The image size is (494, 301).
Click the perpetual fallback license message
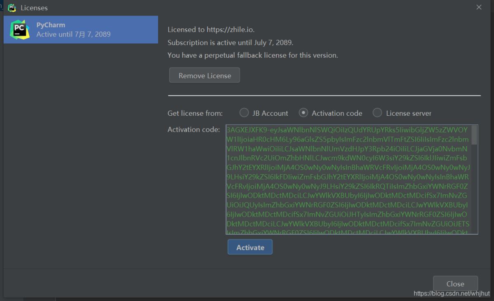click(x=252, y=55)
